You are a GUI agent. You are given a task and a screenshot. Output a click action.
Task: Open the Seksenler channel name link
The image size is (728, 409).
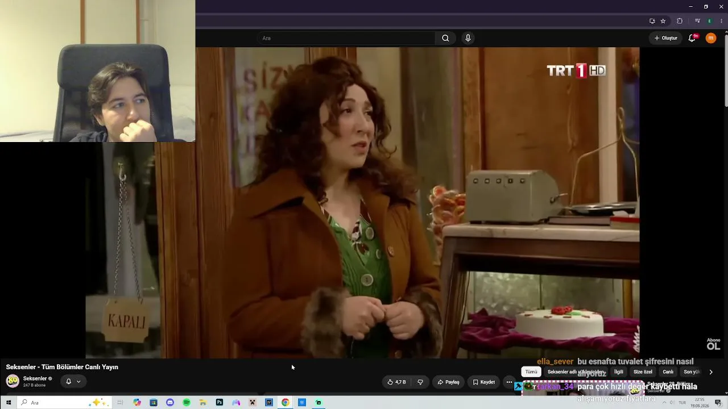pos(35,378)
